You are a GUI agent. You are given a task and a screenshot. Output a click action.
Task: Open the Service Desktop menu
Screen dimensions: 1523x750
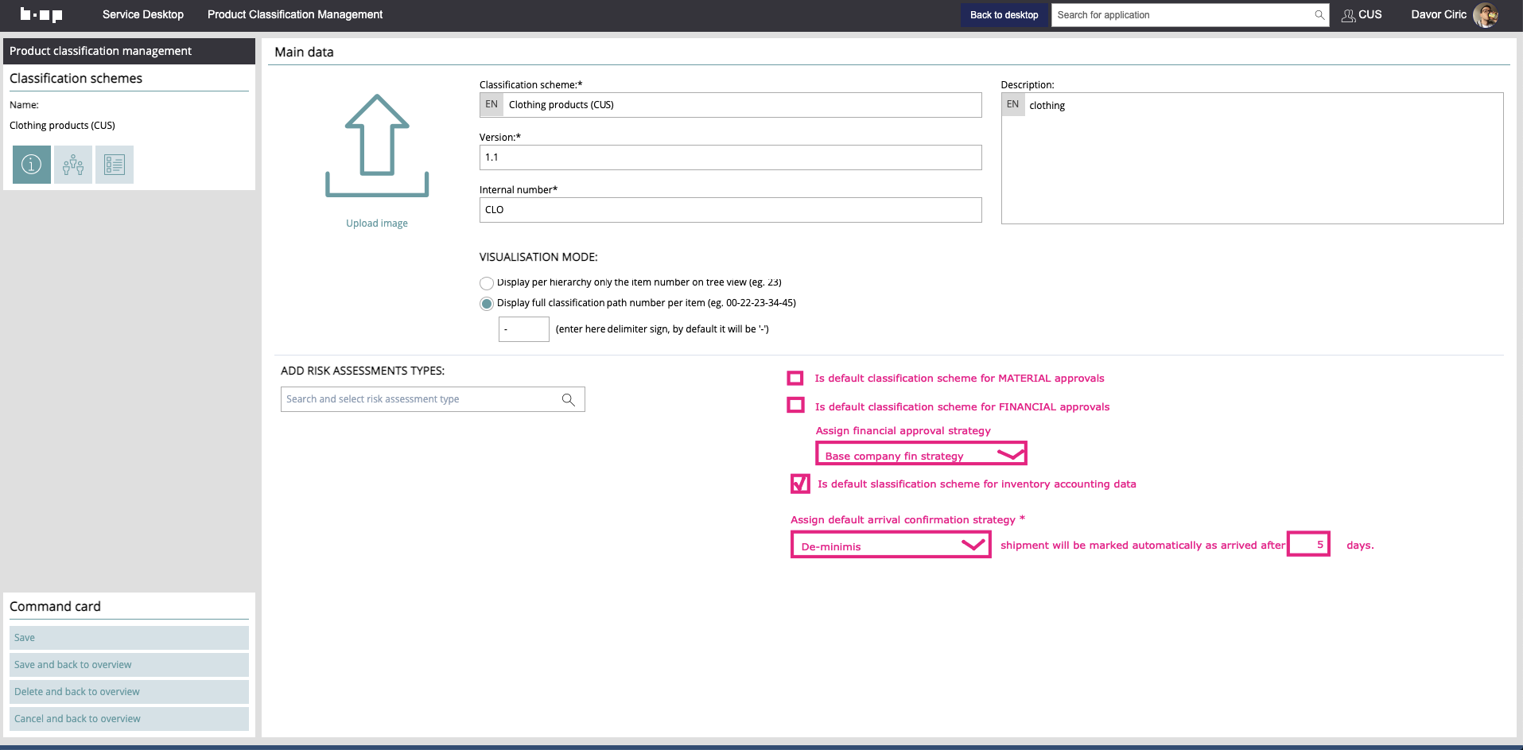click(143, 15)
